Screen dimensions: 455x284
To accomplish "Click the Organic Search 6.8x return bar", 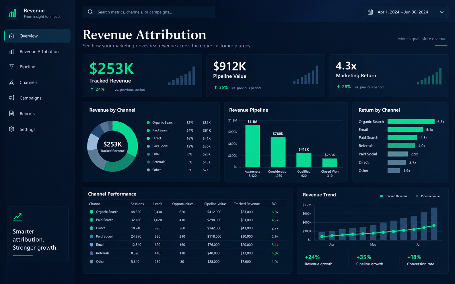I will (x=411, y=122).
